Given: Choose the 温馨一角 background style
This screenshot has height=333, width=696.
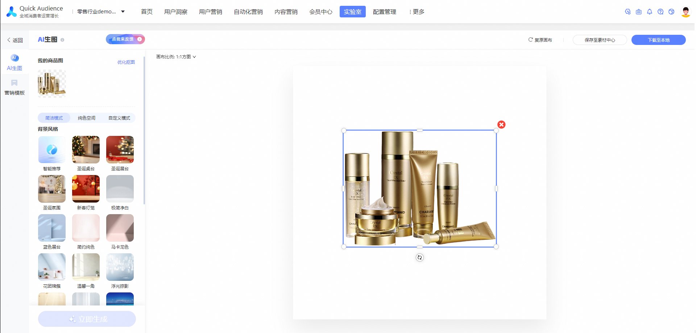Looking at the screenshot, I should pyautogui.click(x=86, y=267).
